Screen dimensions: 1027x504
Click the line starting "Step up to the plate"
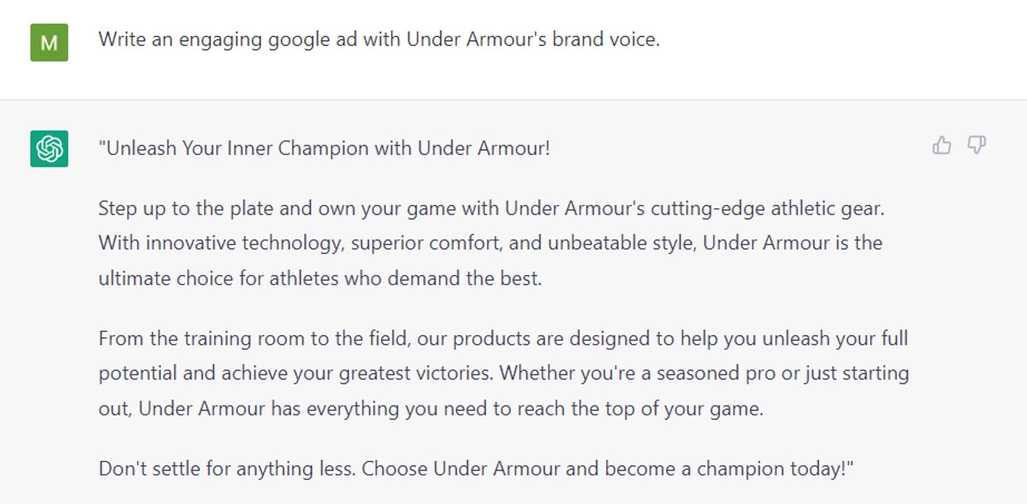click(491, 209)
